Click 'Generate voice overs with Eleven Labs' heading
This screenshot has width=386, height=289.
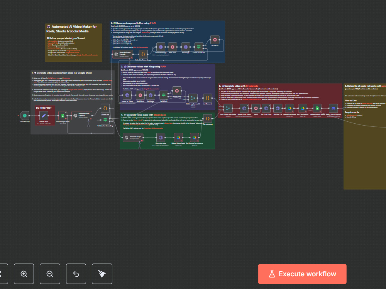click(x=144, y=115)
